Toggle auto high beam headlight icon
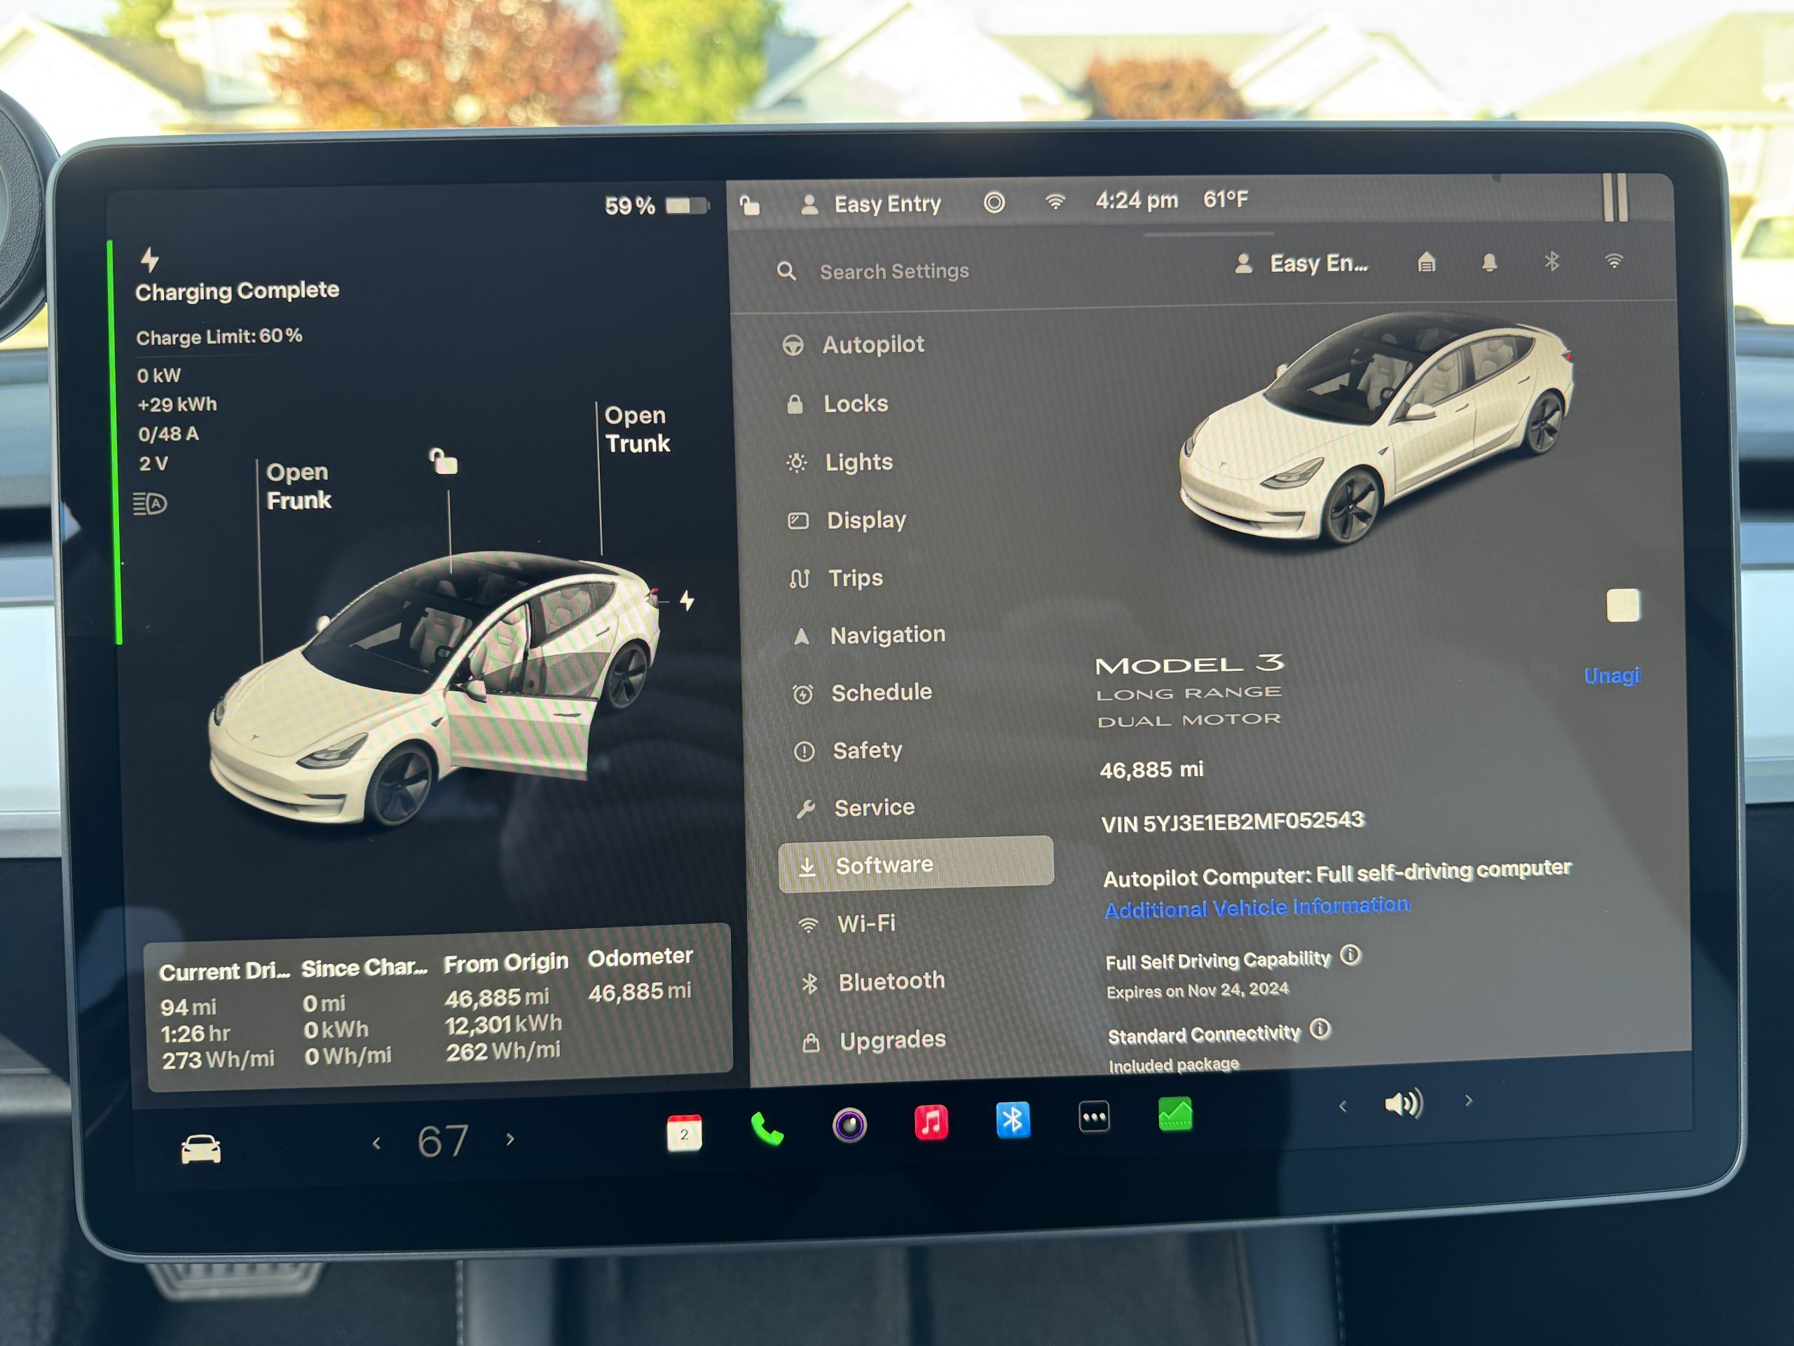Screen dimensions: 1794x1346 150,504
